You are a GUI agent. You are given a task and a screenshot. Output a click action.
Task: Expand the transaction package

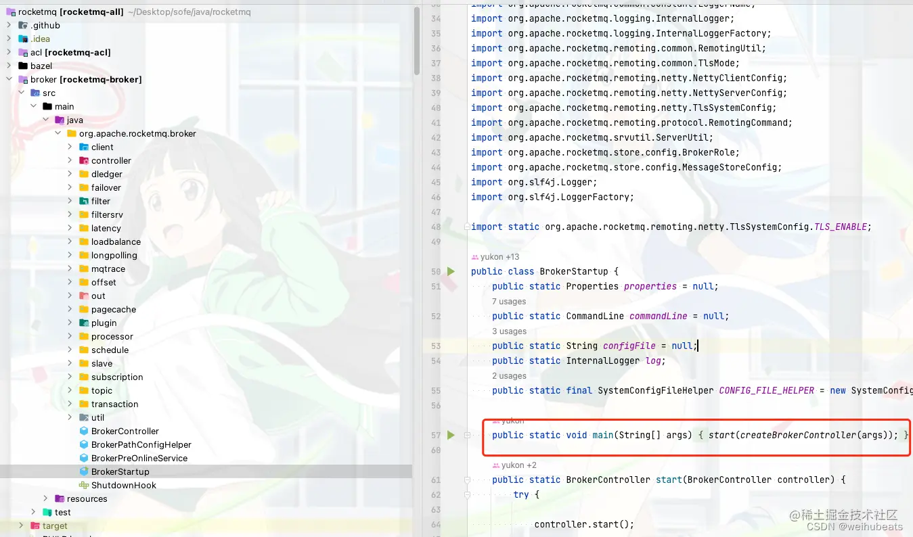click(70, 404)
